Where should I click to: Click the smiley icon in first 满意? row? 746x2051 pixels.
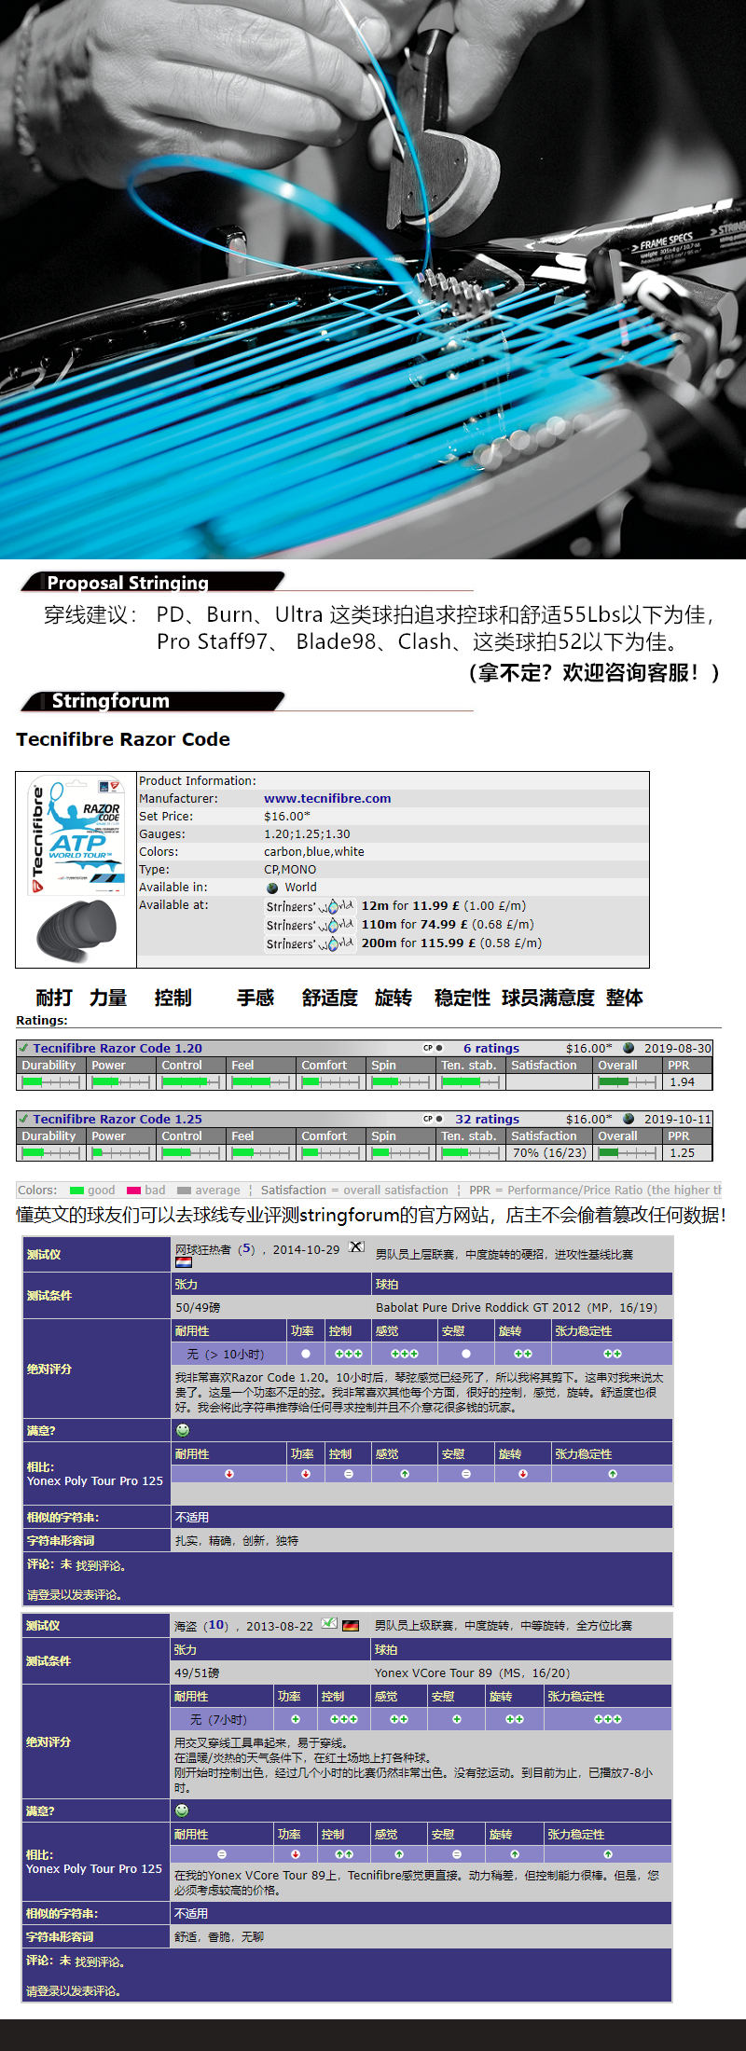tap(183, 1430)
